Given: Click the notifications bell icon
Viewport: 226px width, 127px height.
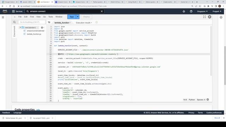Looking at the screenshot, I should tap(184, 11).
